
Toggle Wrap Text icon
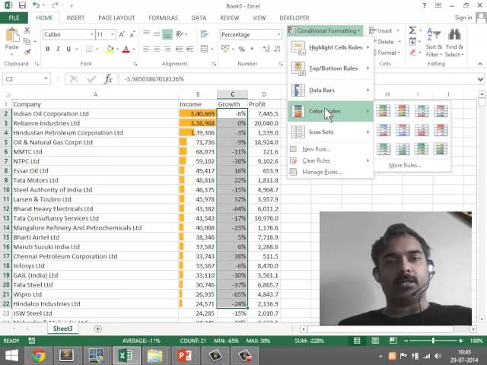click(x=204, y=33)
